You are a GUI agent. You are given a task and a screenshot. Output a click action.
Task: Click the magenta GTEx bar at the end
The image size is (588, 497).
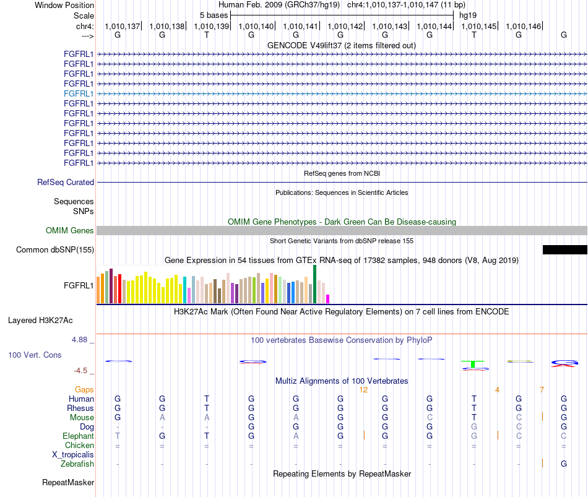click(328, 299)
